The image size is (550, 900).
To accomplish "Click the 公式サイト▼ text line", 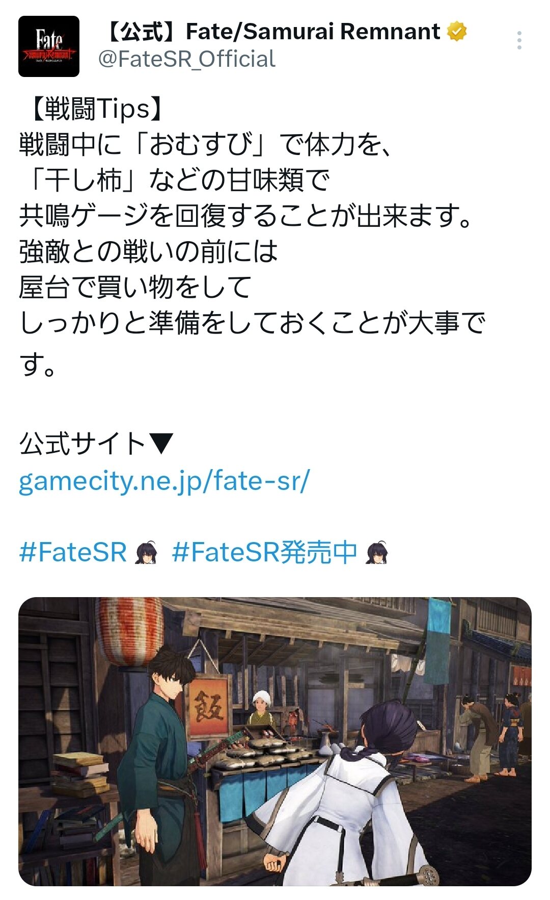I will point(96,443).
